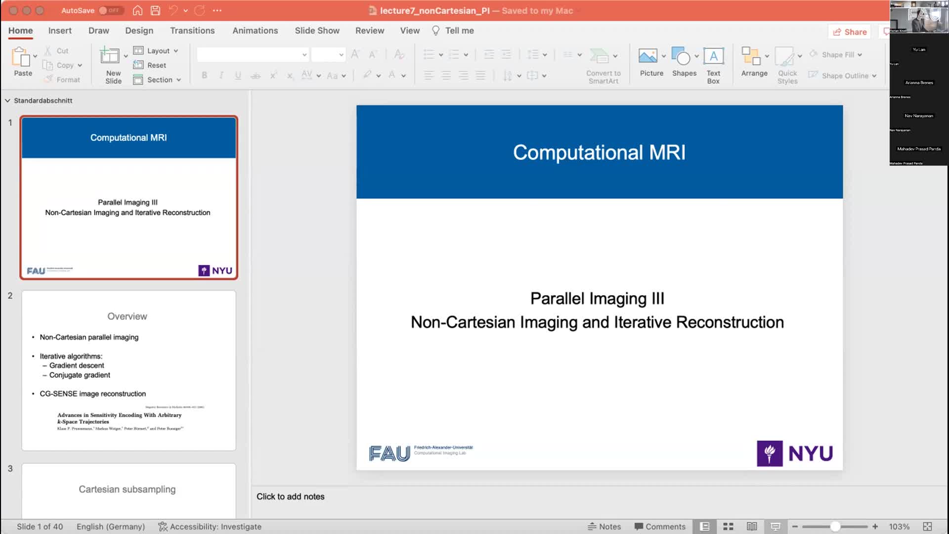The height and width of the screenshot is (534, 949).
Task: Click the Picture insert icon
Action: [x=647, y=56]
